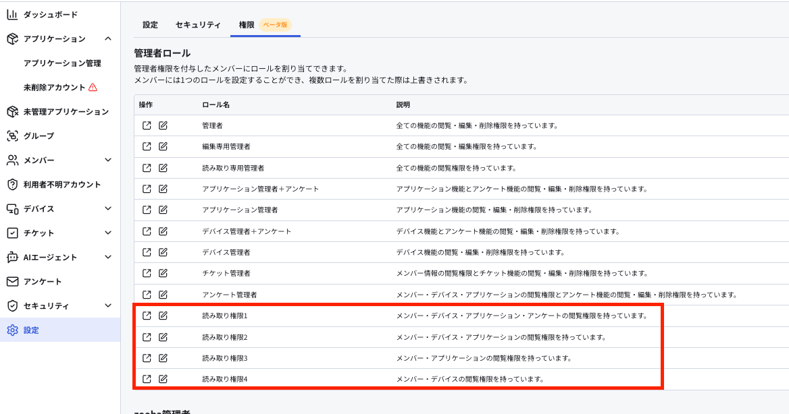Click the 説明 column header
The height and width of the screenshot is (414, 789).
(x=403, y=105)
